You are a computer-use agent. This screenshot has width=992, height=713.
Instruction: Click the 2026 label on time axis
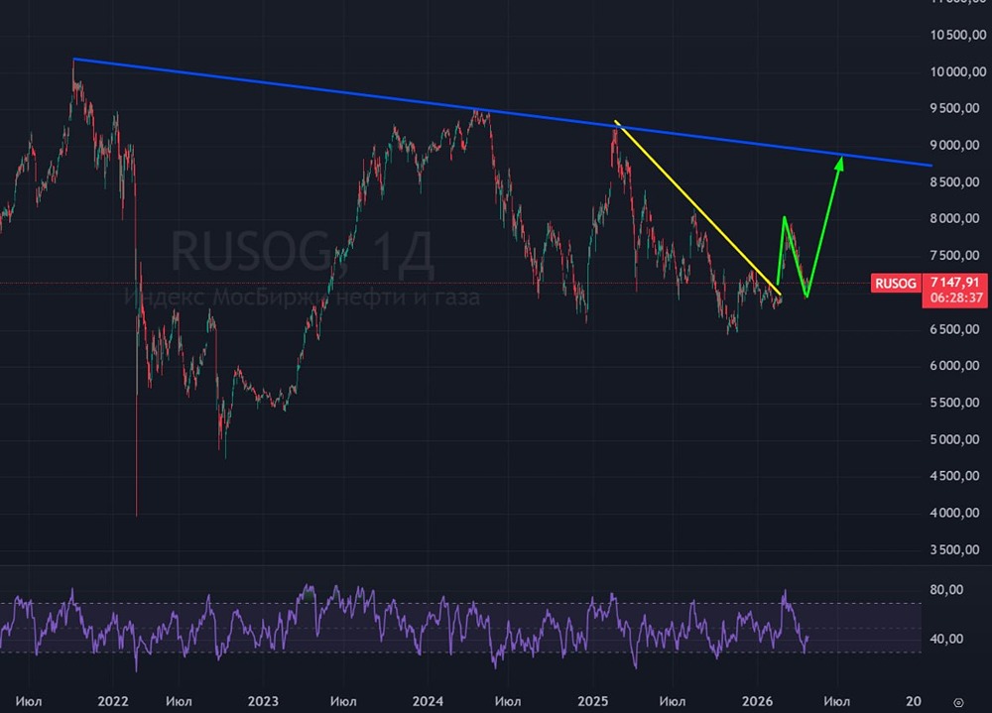(757, 702)
